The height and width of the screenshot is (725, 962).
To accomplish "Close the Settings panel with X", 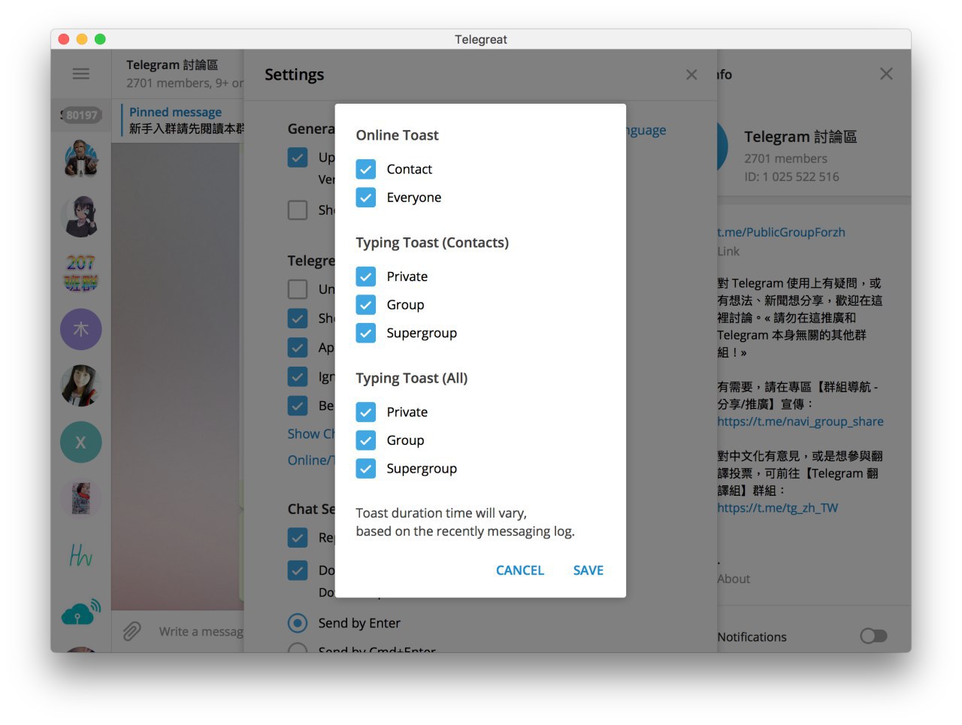I will click(x=691, y=74).
